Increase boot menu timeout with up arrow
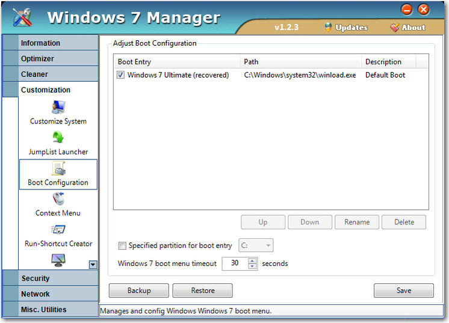The image size is (449, 323). pos(252,260)
